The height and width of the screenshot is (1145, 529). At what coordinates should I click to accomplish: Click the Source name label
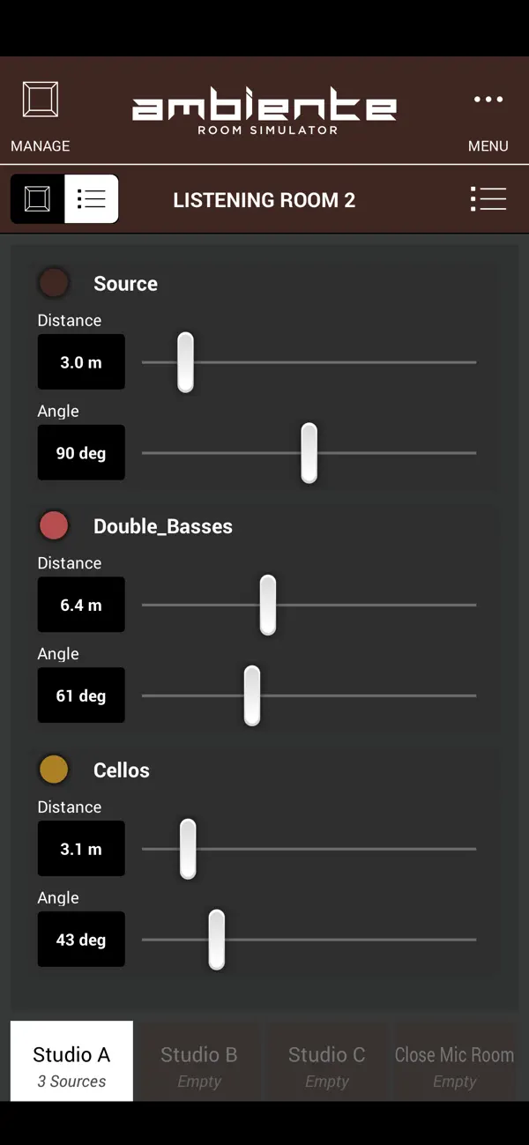125,283
